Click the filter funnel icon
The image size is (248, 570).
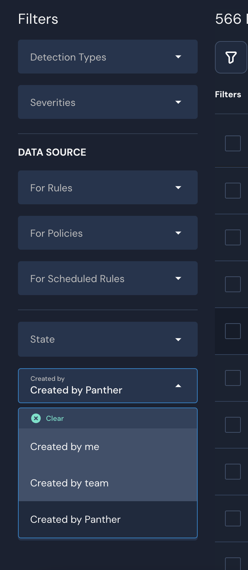(231, 57)
